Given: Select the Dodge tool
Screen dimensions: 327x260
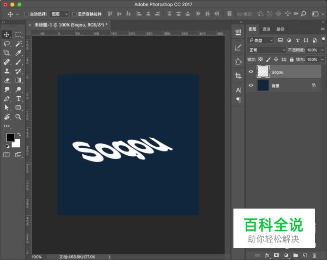Looking at the screenshot, I should [x=18, y=90].
